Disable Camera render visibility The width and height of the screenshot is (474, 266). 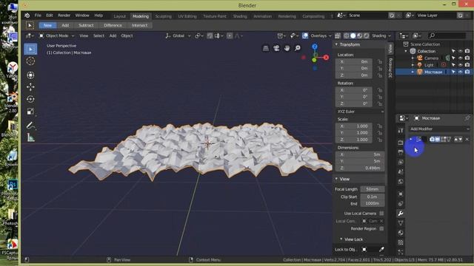(x=467, y=58)
